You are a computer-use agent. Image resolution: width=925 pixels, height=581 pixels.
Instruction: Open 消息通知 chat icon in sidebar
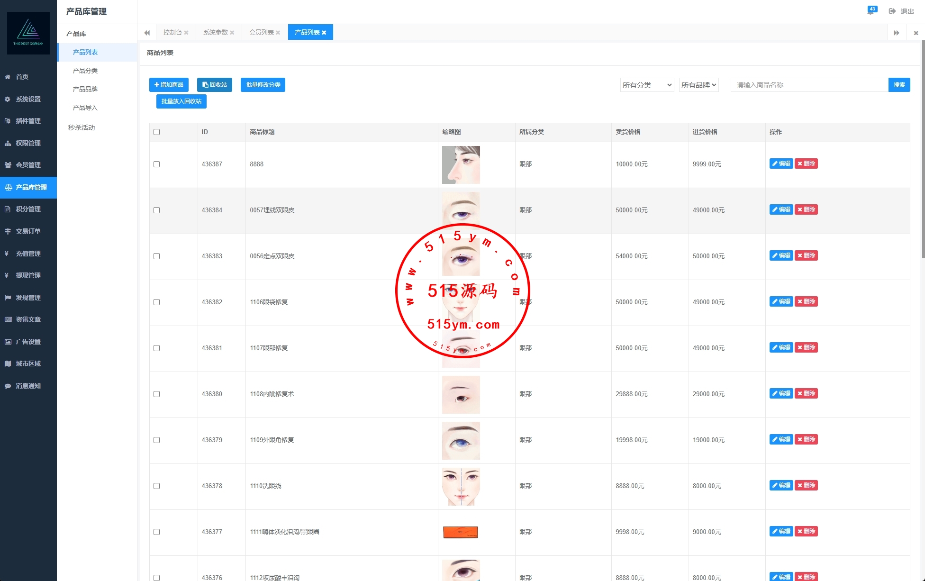[8, 386]
